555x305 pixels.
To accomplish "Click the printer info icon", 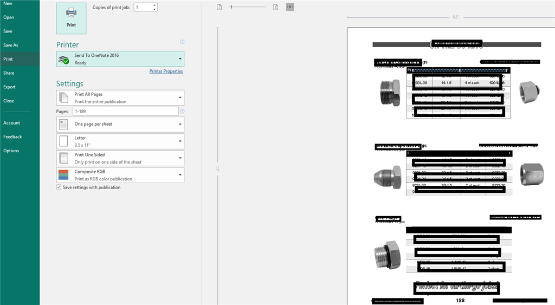I will (182, 42).
